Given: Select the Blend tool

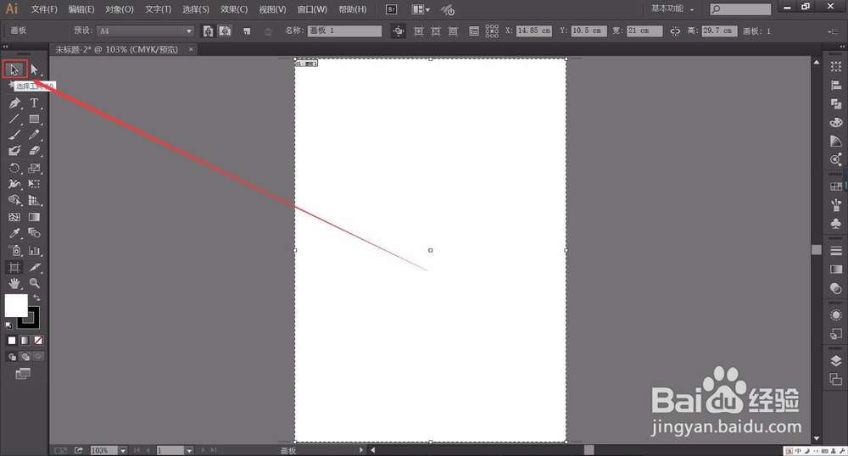Looking at the screenshot, I should coord(35,233).
